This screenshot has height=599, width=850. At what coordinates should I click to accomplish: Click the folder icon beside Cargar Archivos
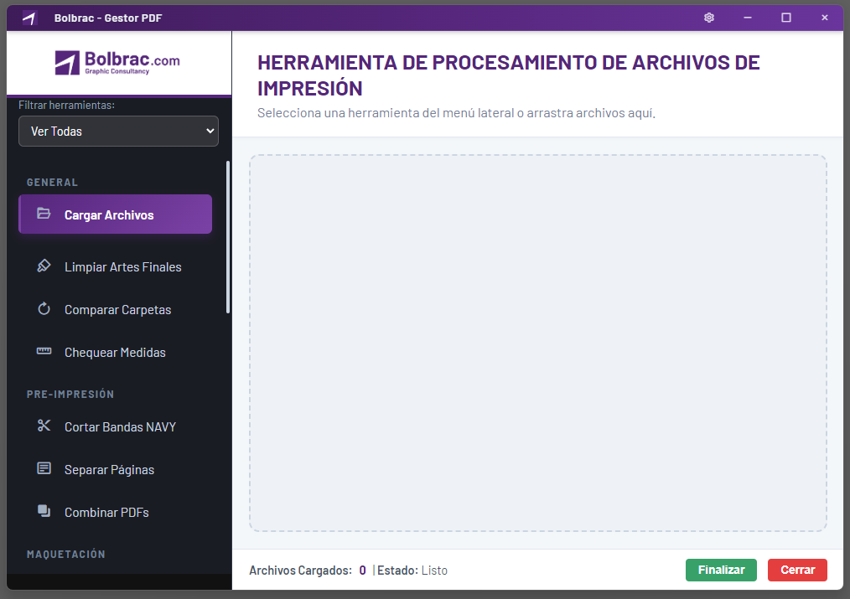pyautogui.click(x=44, y=214)
